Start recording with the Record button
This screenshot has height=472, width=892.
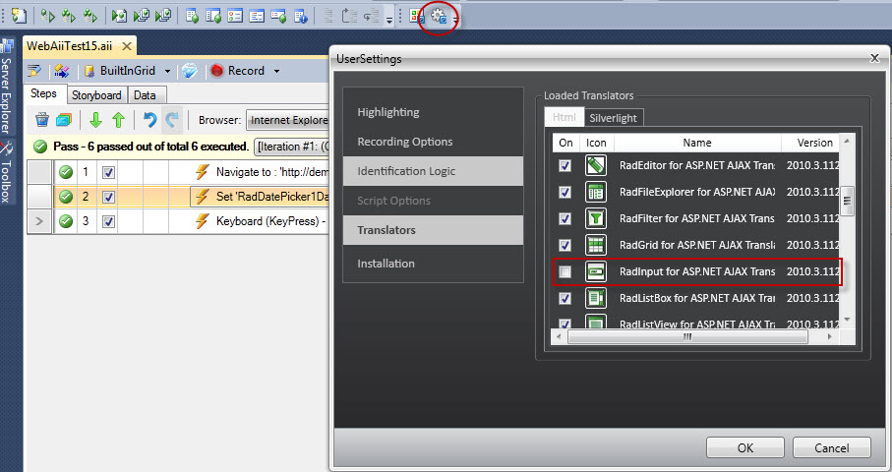pyautogui.click(x=238, y=71)
